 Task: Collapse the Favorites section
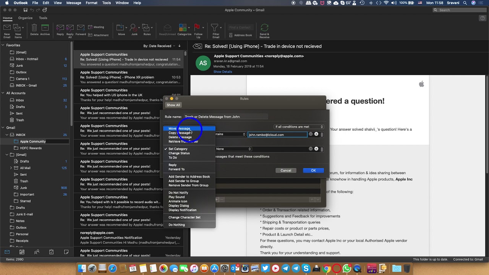coord(3,45)
